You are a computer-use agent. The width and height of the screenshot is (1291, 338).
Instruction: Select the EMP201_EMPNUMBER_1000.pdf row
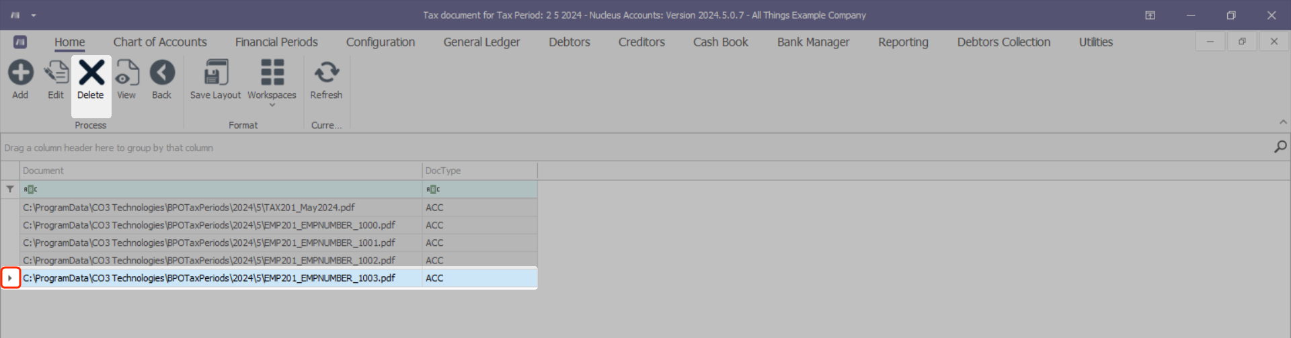tap(278, 225)
